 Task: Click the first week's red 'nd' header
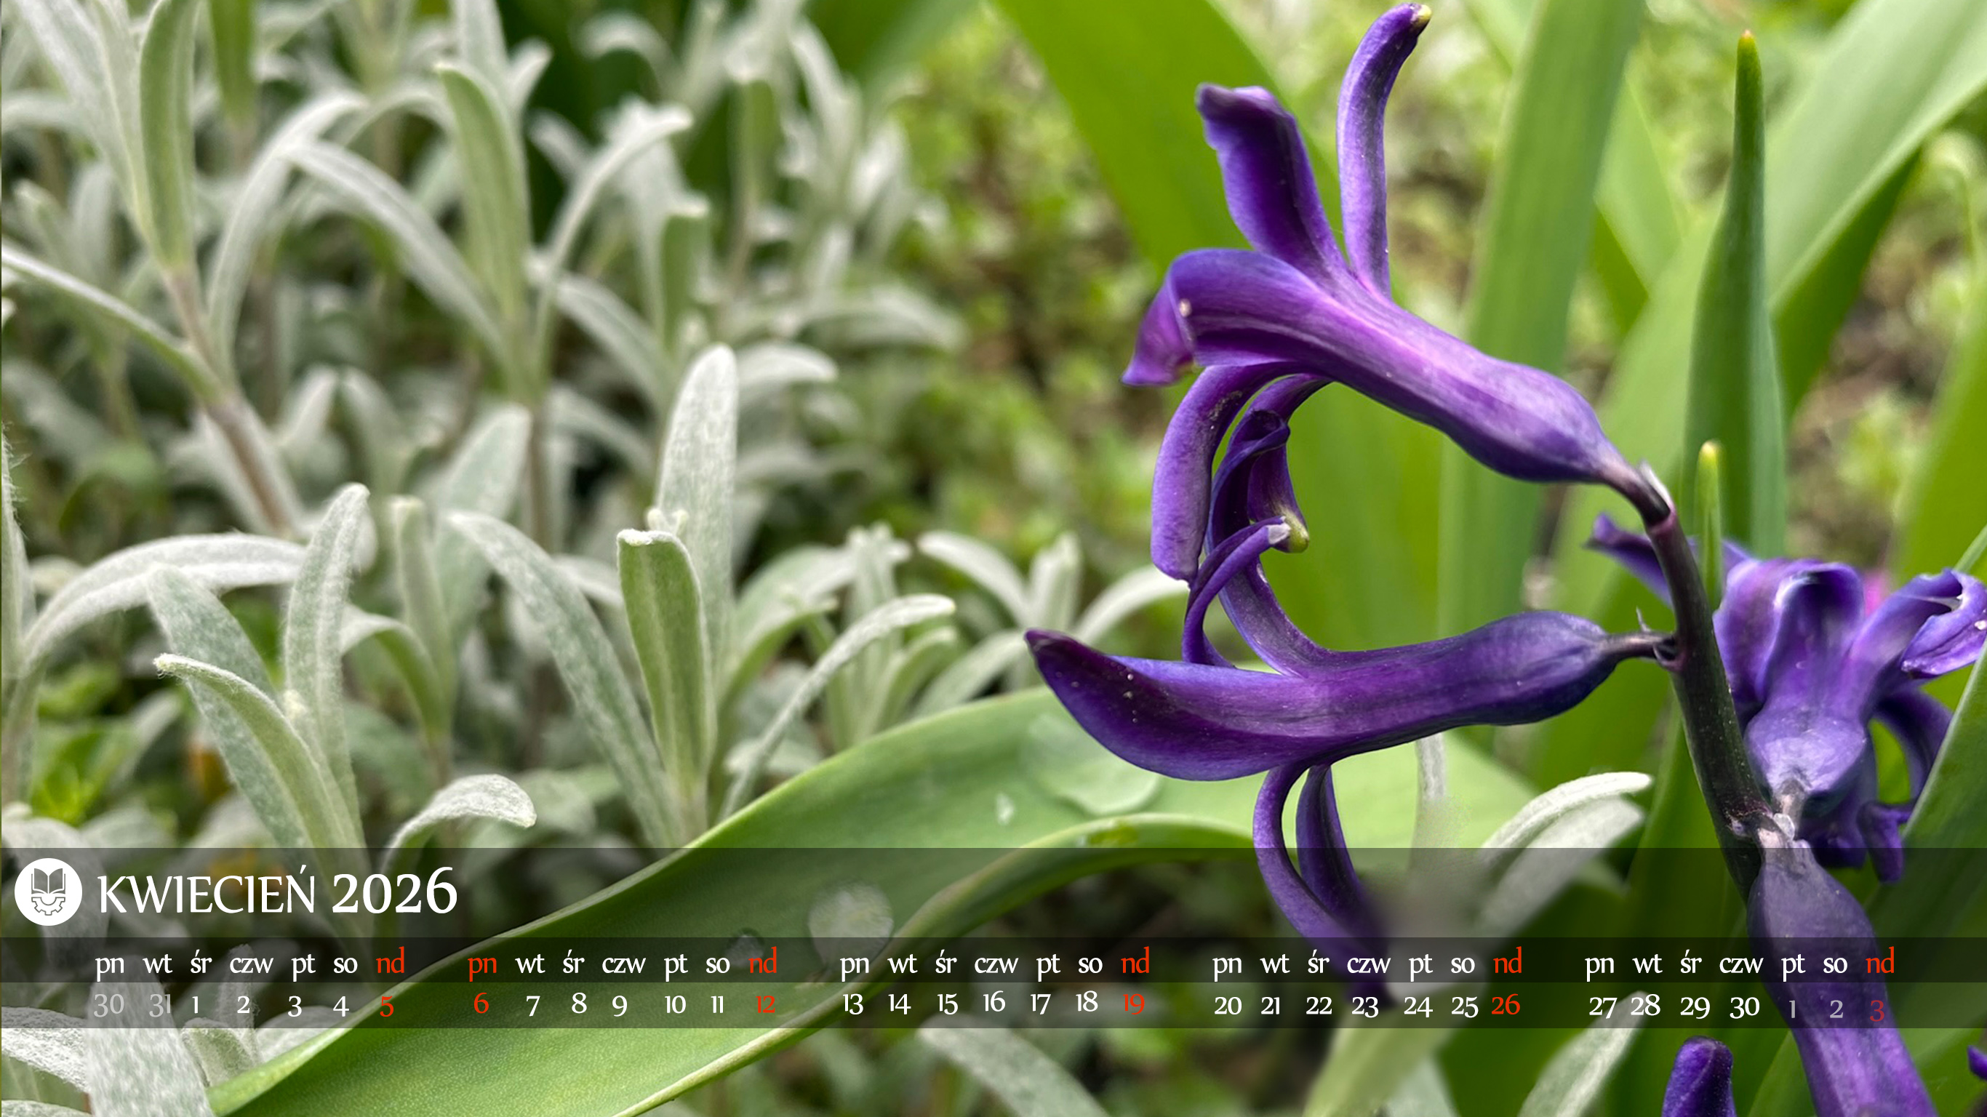pos(391,962)
